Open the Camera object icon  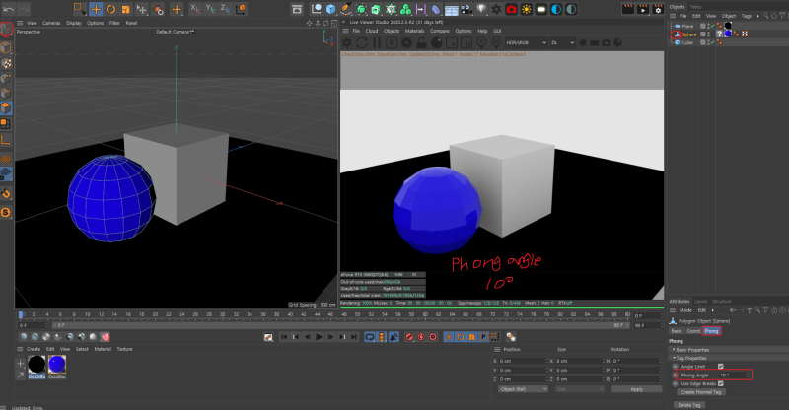click(x=466, y=9)
